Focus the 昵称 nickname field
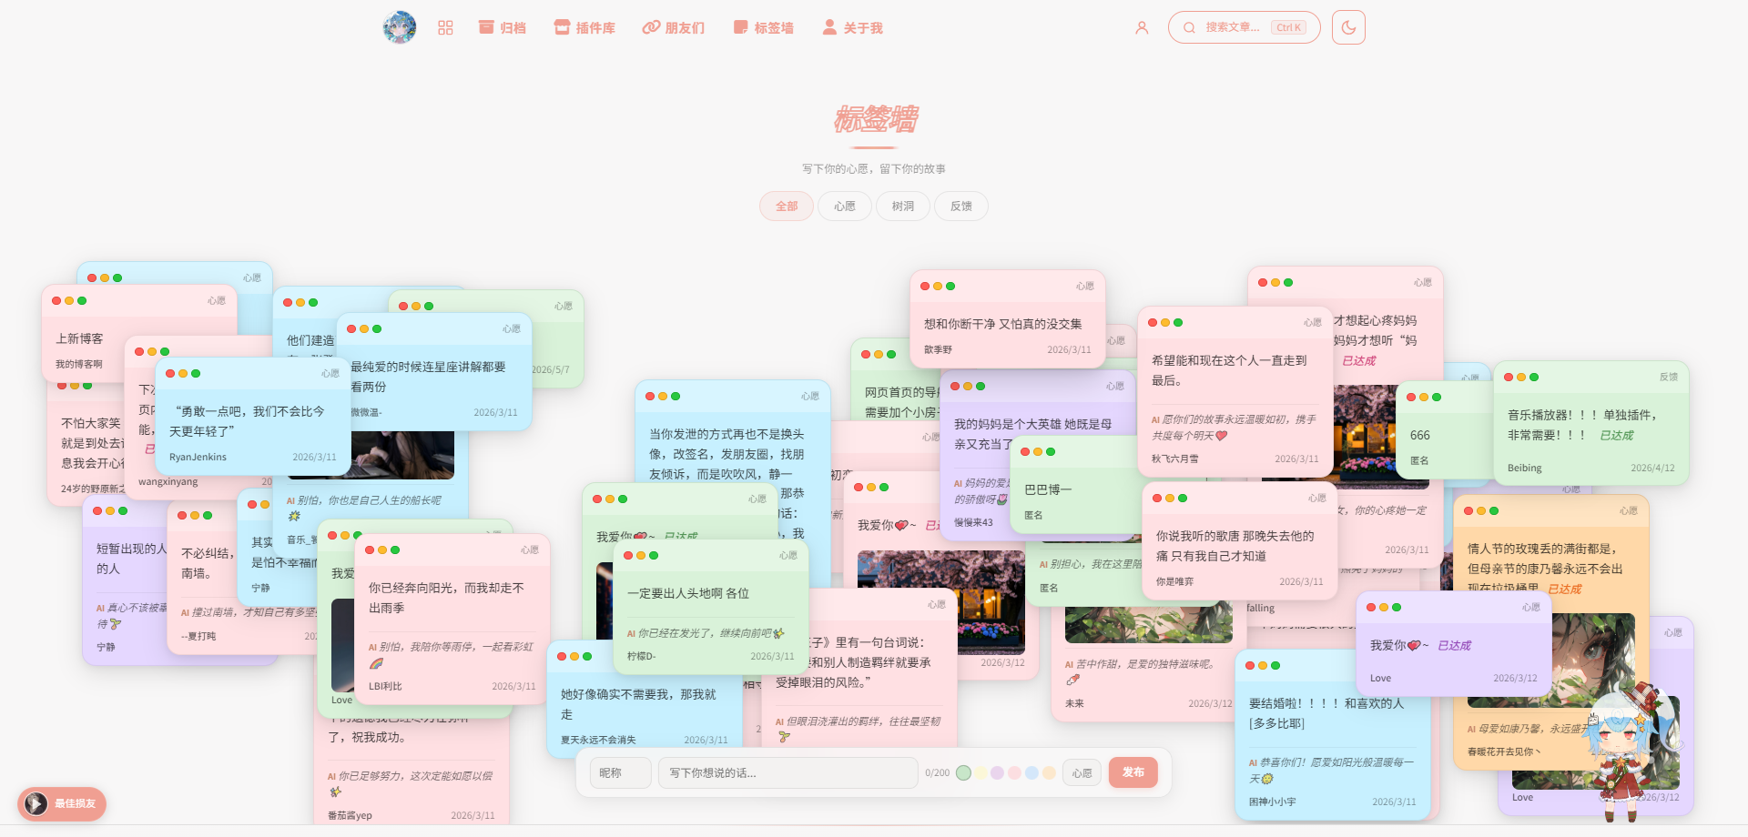Viewport: 1748px width, 837px height. point(621,772)
